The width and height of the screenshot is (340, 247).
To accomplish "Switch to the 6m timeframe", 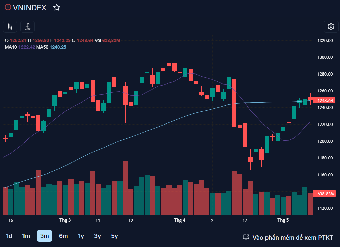I will (x=63, y=236).
